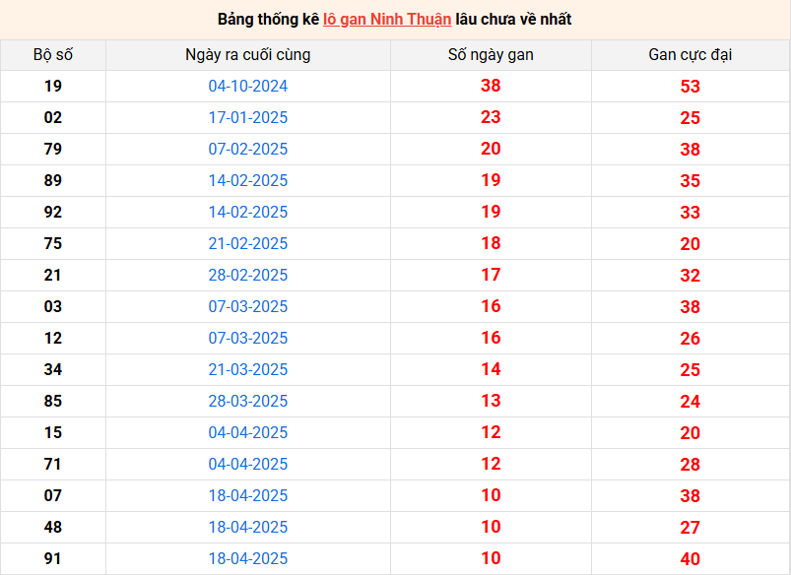
Task: Select the date 07-02-2025
Action: pos(248,150)
